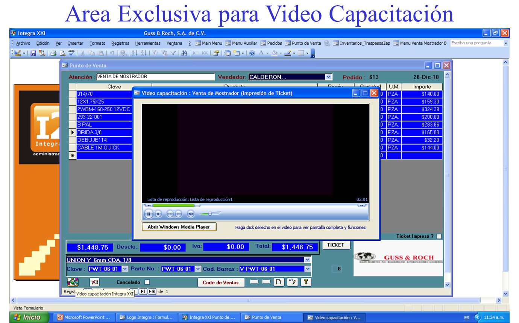Viewport: 519px width, 323px height.
Task: Click the Atención VENTA DE MOSTRADOR field
Action: (x=156, y=77)
